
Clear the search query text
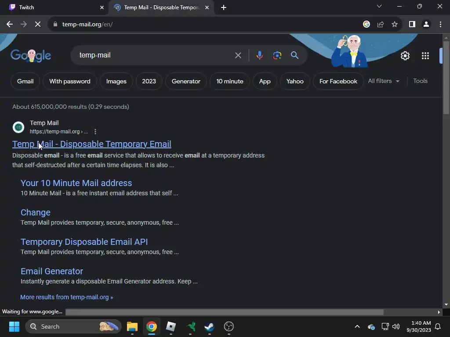pyautogui.click(x=238, y=55)
